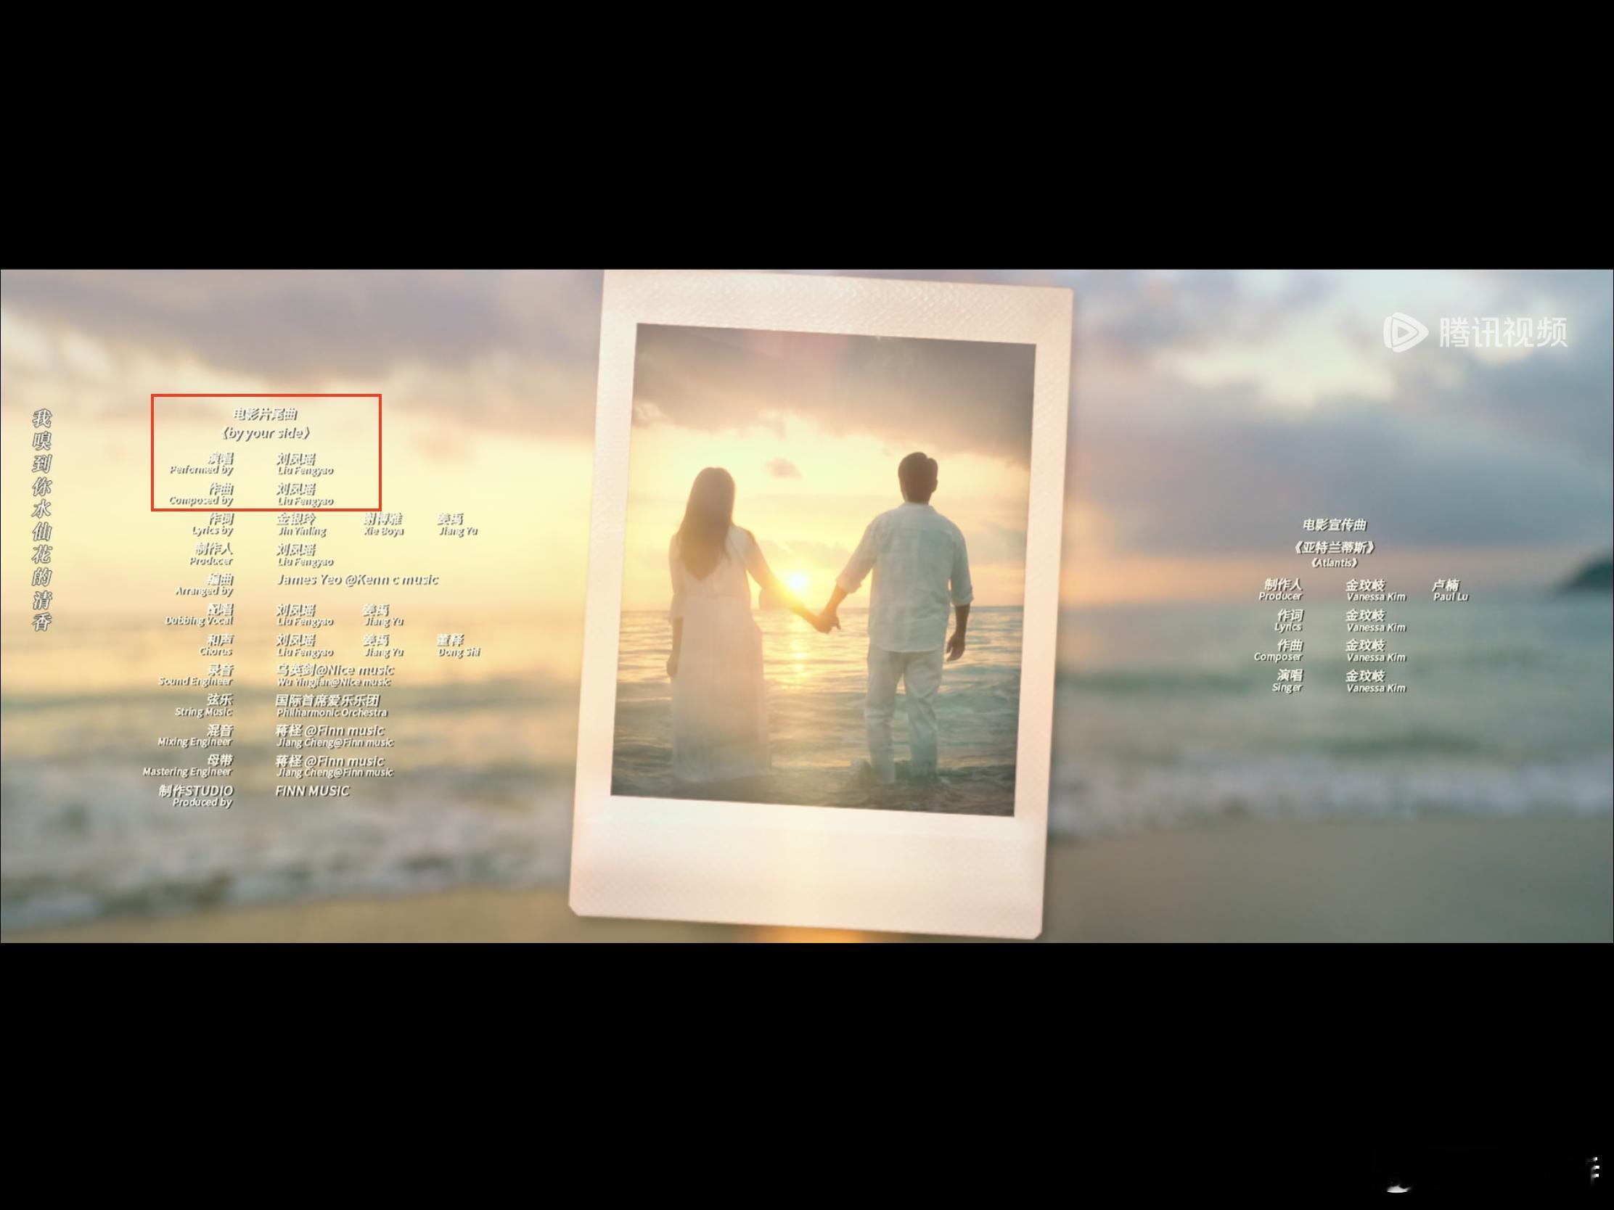
Task: Click "James Yeo @Kenn c music" credit
Action: click(x=358, y=580)
